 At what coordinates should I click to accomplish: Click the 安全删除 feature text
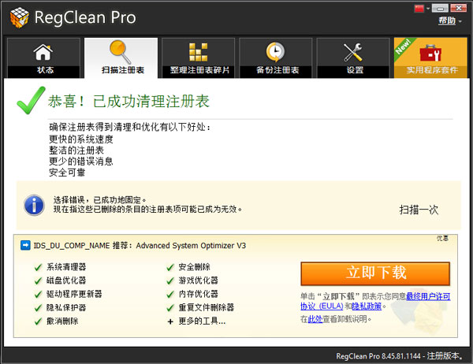(195, 266)
